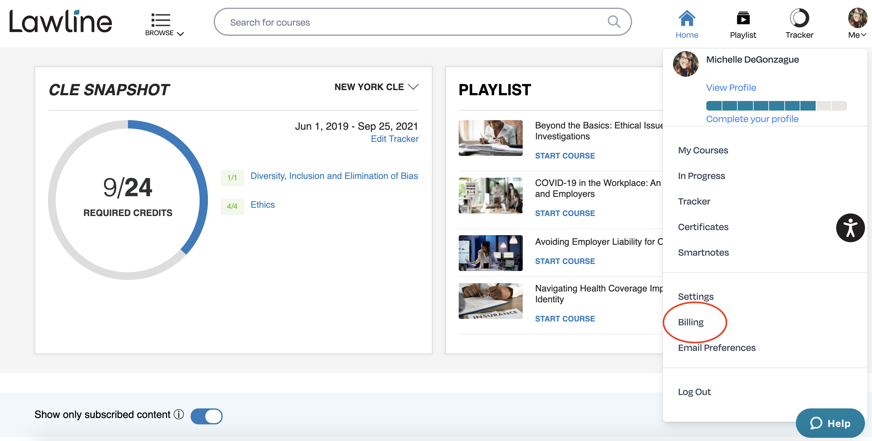Collapse the Me menu chevron
The height and width of the screenshot is (441, 872).
pos(864,35)
